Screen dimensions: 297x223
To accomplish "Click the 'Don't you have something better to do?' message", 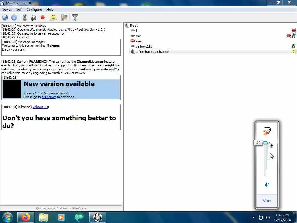I will tap(59, 122).
